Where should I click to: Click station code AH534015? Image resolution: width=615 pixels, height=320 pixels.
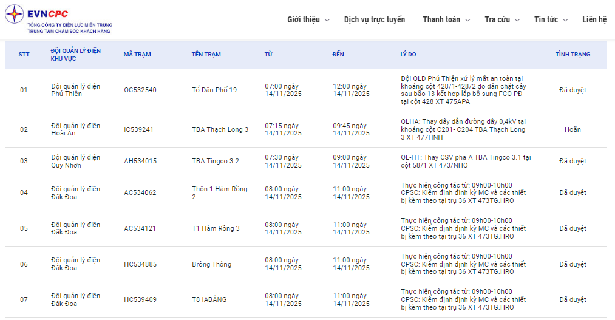[x=140, y=162]
